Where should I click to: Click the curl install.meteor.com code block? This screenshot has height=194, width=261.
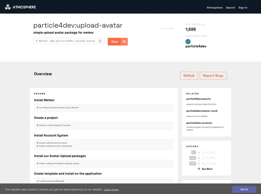104,108
